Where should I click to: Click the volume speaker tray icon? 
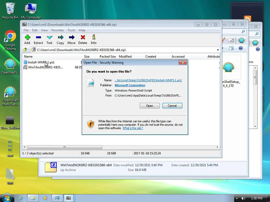click(243, 198)
